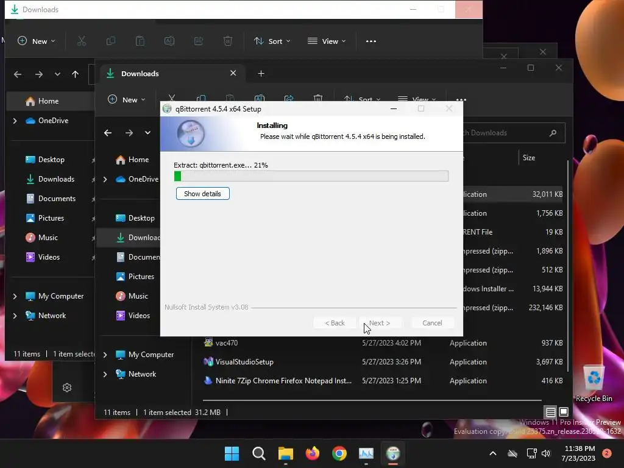Open New dropdown in back Downloads window
624x468 pixels.
(x=37, y=41)
